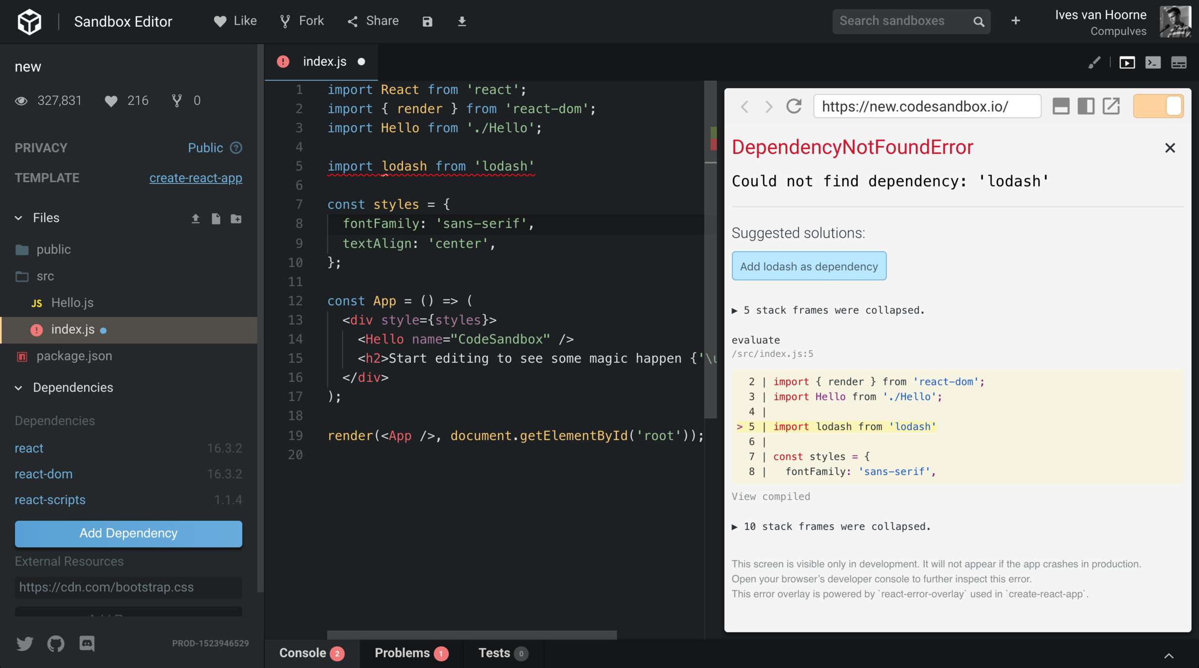Click the download sandbox icon
The height and width of the screenshot is (668, 1199).
click(x=462, y=21)
